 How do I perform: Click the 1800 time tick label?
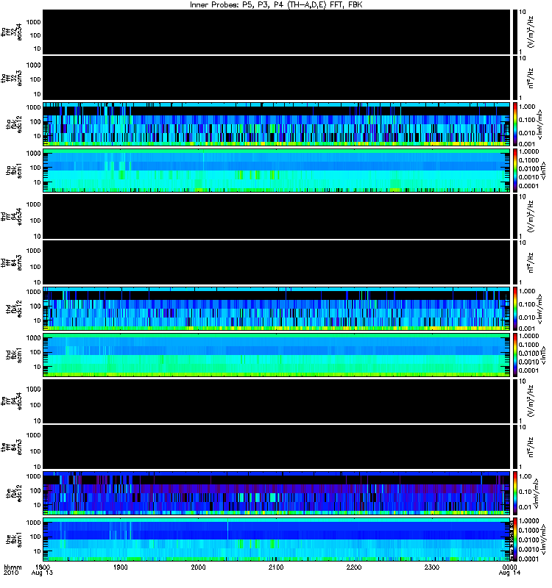click(42, 567)
